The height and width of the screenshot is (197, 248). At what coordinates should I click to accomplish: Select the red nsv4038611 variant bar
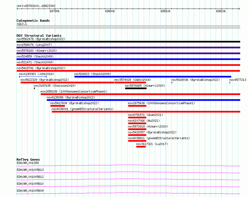pos(137,141)
